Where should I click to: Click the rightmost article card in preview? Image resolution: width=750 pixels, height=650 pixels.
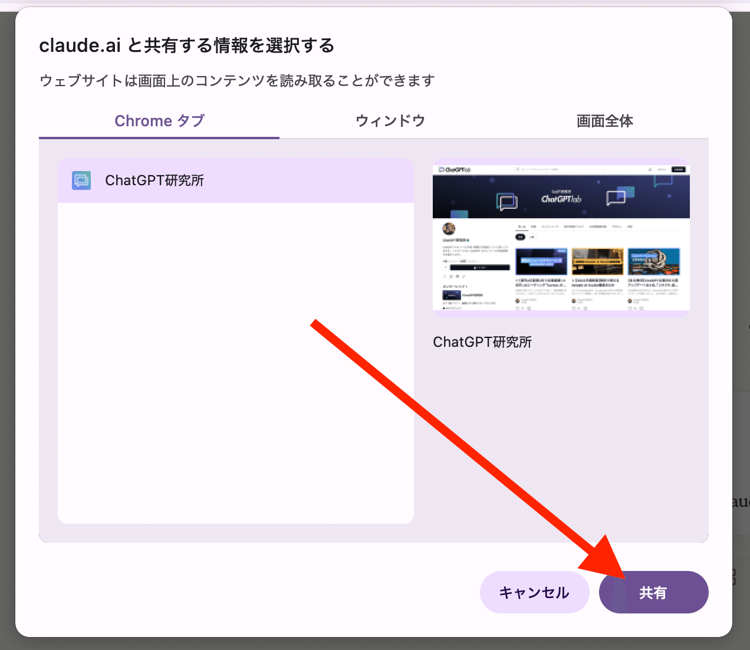[654, 261]
